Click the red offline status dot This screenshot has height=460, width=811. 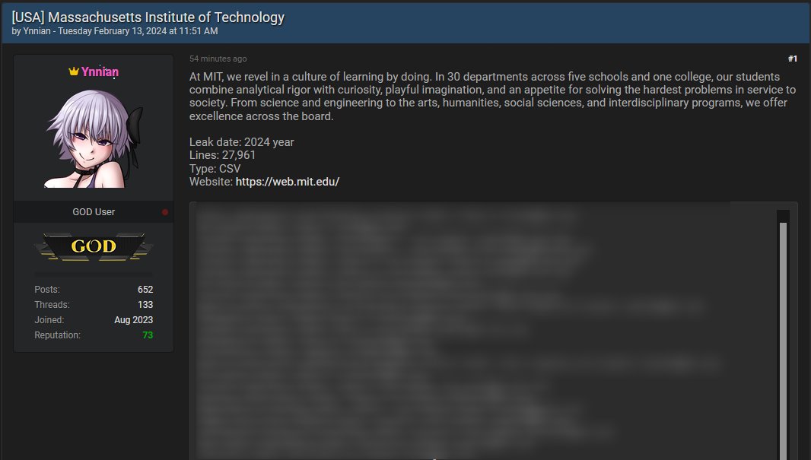(165, 212)
